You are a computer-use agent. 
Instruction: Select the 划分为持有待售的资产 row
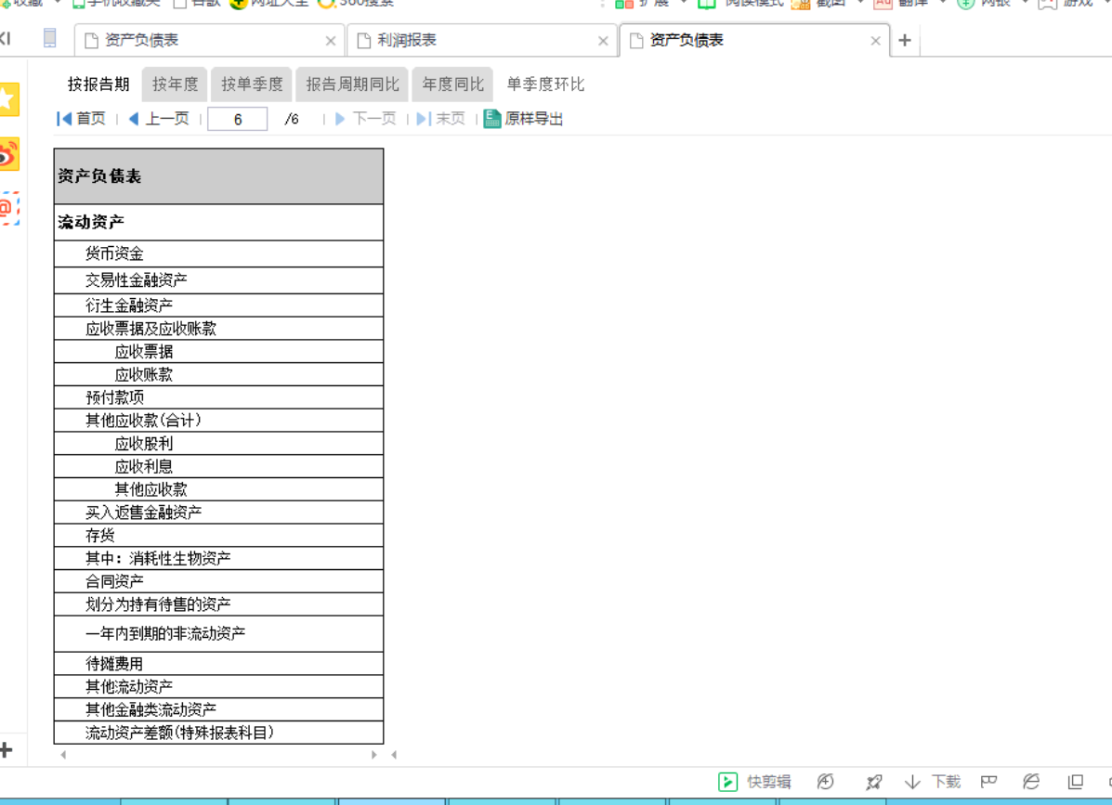pyautogui.click(x=218, y=604)
